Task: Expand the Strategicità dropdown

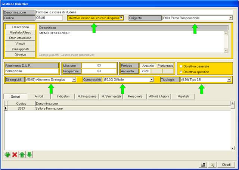Action: click(x=74, y=79)
